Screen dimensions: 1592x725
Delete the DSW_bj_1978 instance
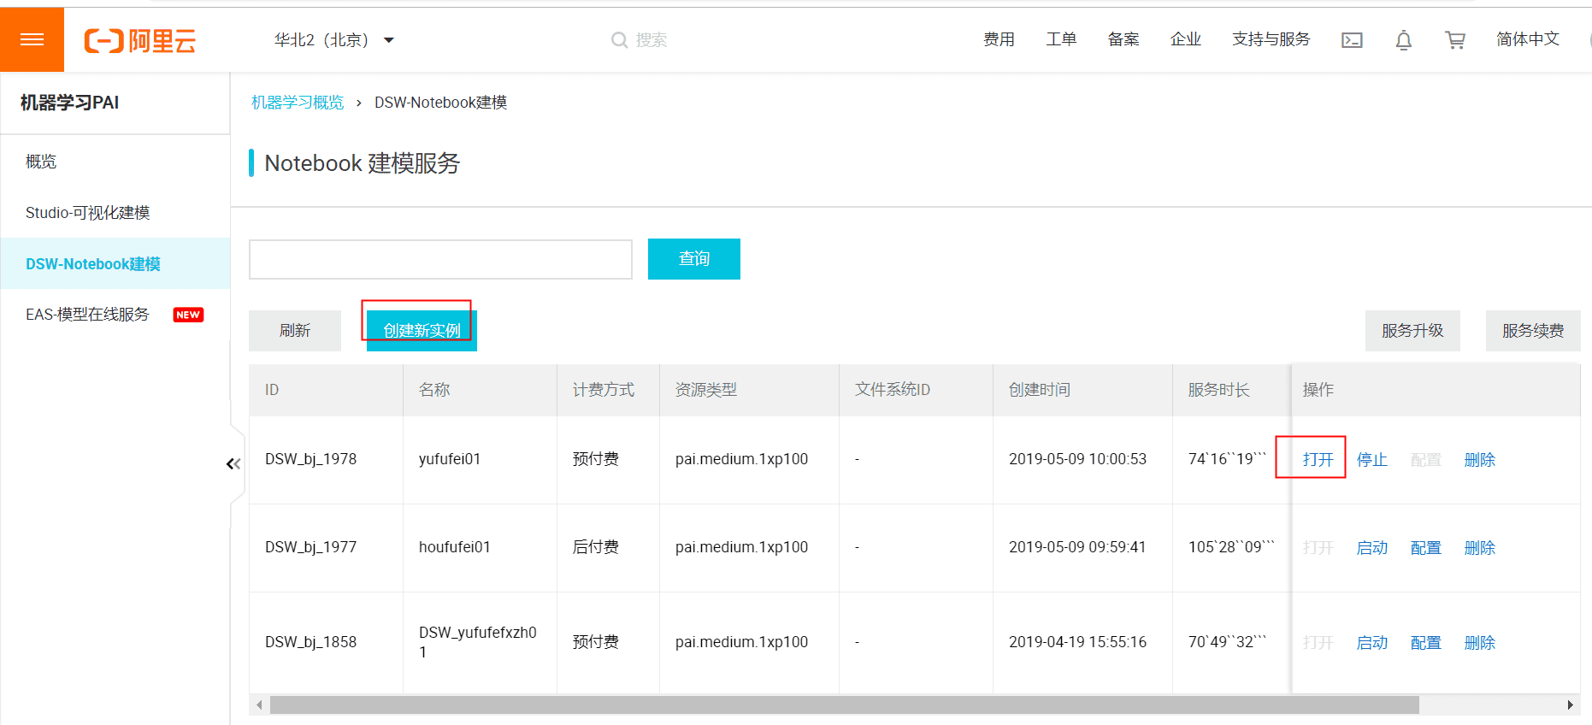click(x=1479, y=460)
